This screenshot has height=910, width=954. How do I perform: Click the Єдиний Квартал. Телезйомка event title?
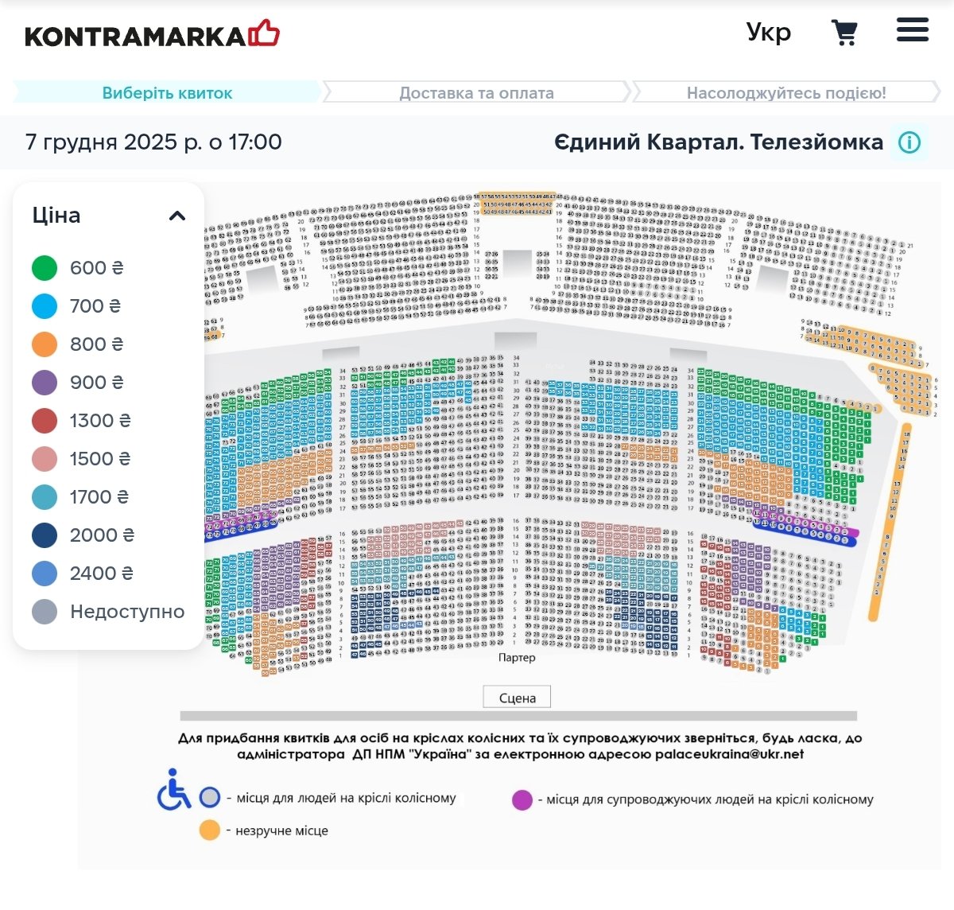pos(718,142)
